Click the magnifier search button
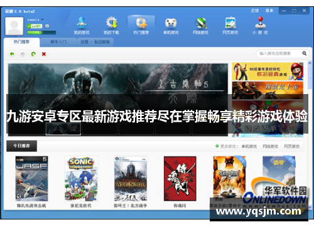The width and height of the screenshot is (314, 227). [305, 53]
